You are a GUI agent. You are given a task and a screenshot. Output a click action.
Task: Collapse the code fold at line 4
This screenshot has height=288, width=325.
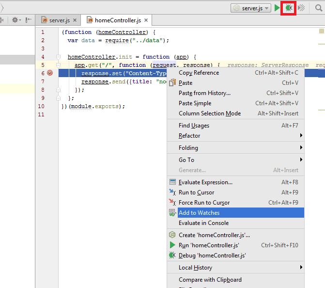(58, 57)
